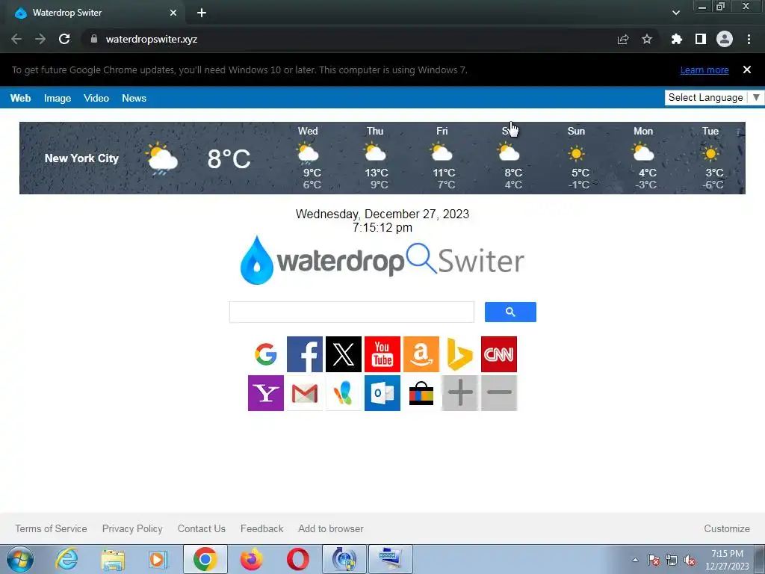Open the Facebook shortcut tile

305,354
